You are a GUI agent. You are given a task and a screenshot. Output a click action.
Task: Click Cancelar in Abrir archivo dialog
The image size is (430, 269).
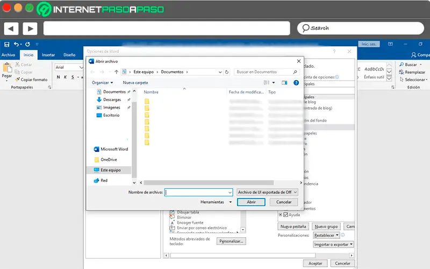(284, 202)
